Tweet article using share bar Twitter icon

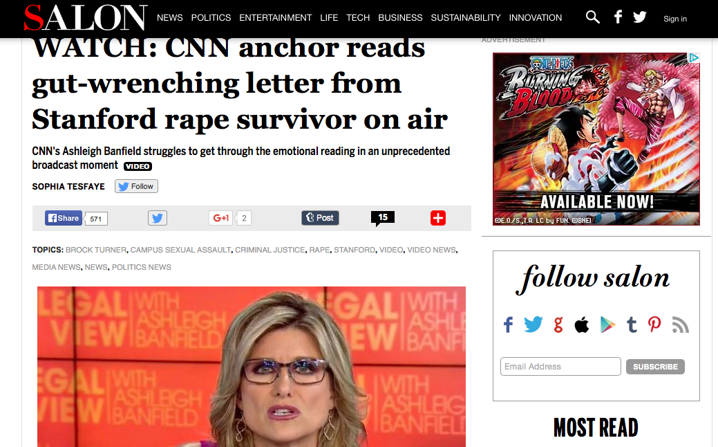pyautogui.click(x=157, y=218)
